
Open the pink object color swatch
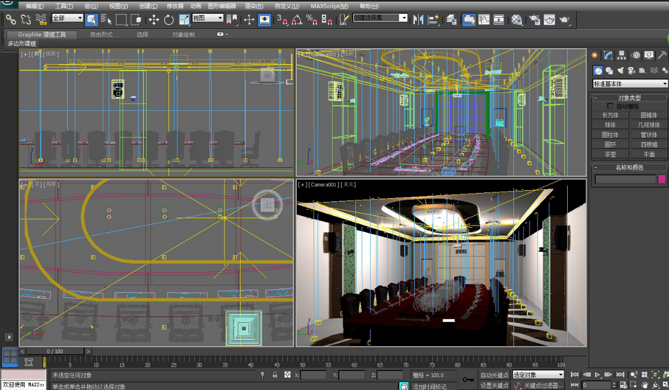coord(662,179)
